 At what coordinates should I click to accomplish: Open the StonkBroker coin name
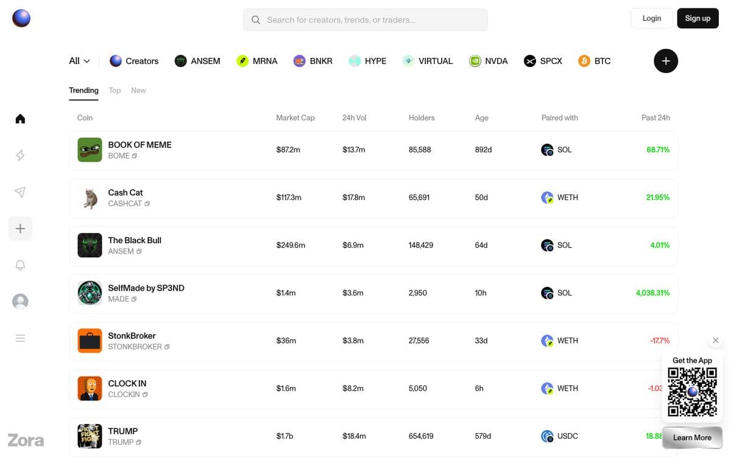(x=132, y=336)
